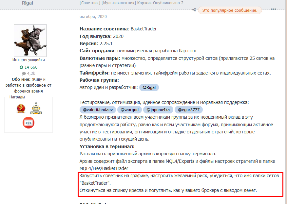Viewport: 287px width, 204px height.
Task: Click the 'Рабочая группа:' heading
Action: click(99, 80)
